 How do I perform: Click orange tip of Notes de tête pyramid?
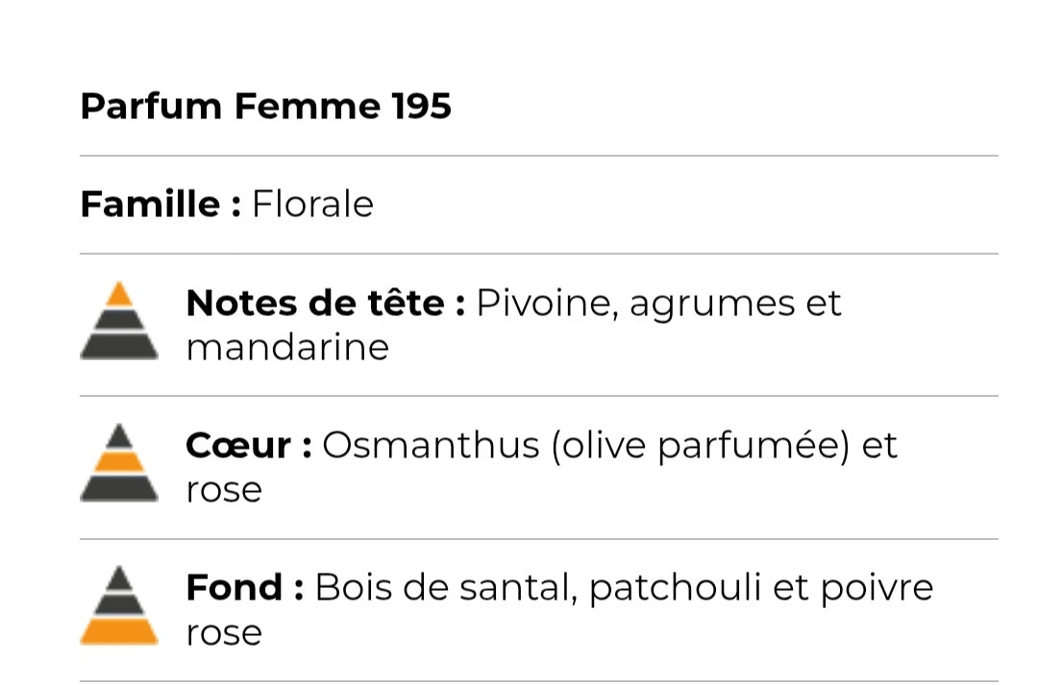click(x=119, y=294)
